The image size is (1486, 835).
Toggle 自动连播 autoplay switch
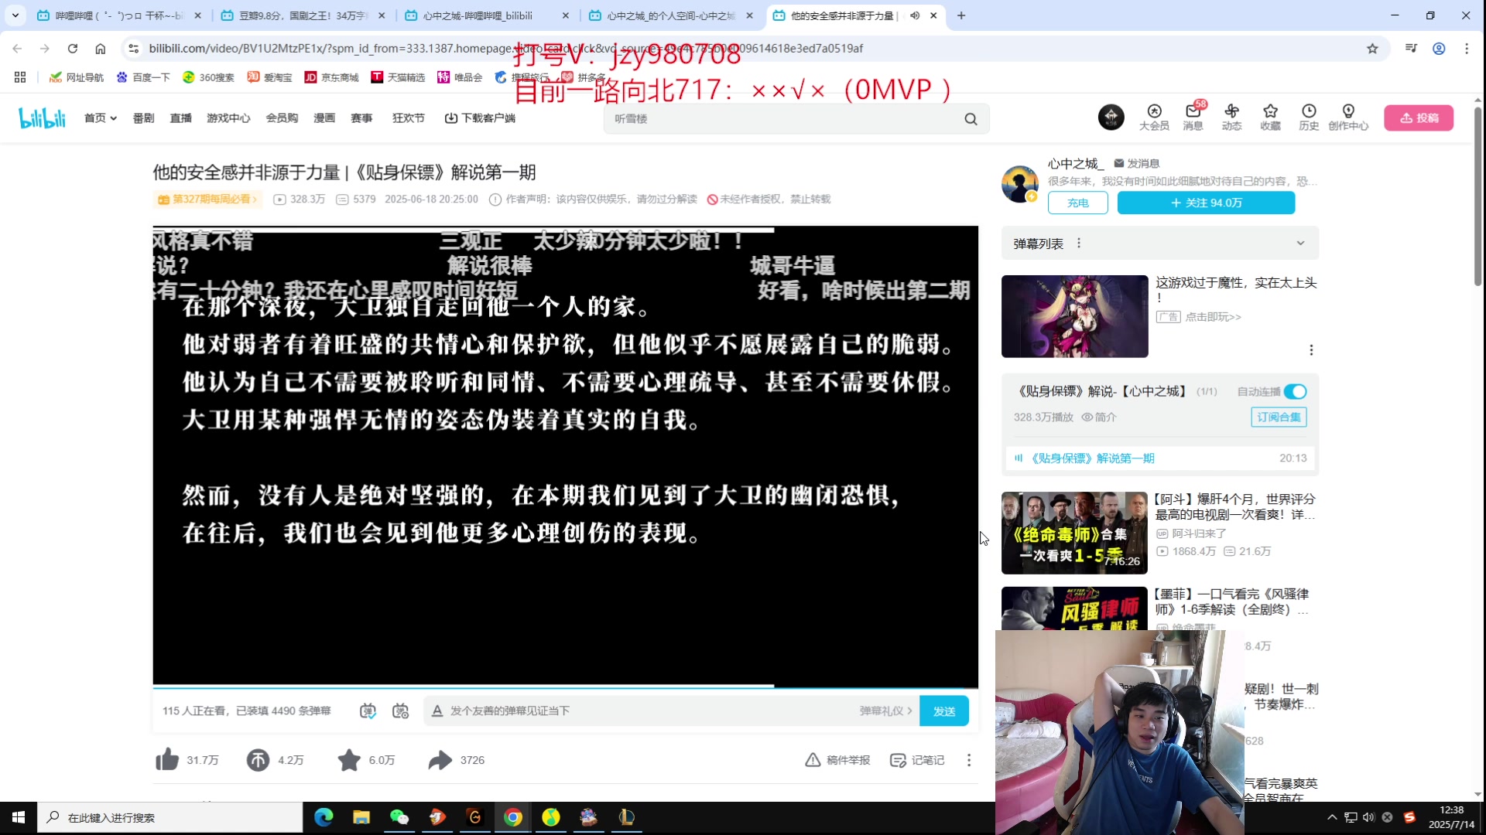coord(1295,392)
